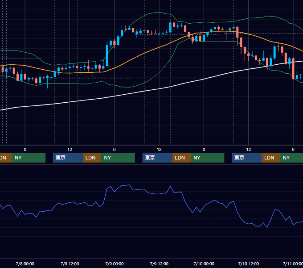Select the 7/10 00:00 date label
Image resolution: width=303 pixels, height=268 pixels.
coord(204,264)
